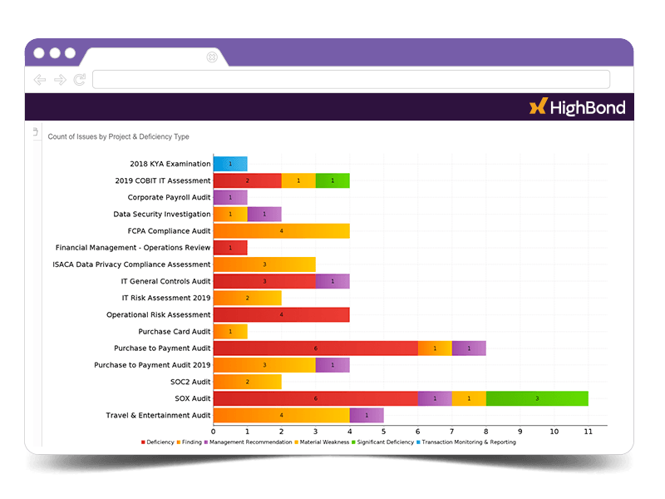Screen dimensions: 665x499
Task: Select the purple Corporate Payroll Audit bar
Action: (230, 198)
